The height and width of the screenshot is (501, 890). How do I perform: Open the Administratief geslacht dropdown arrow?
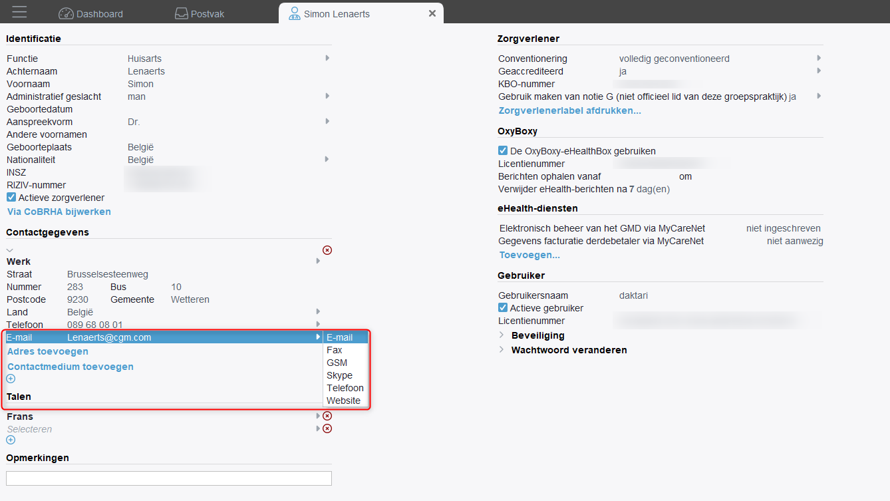pyautogui.click(x=327, y=96)
